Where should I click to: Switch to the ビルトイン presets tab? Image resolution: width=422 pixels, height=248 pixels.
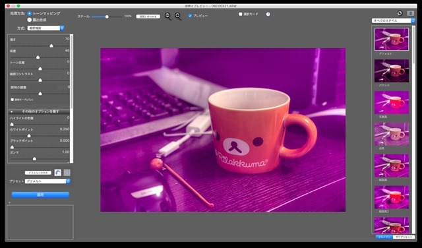[384, 237]
